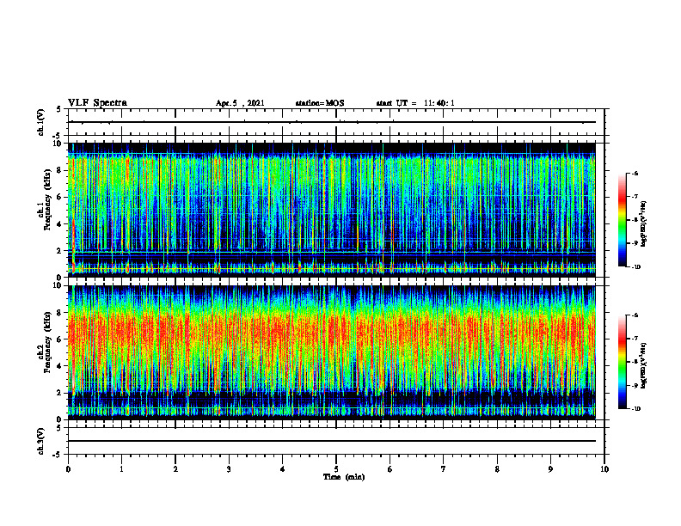Screen dimensions: 681x526
Task: Click inside the ch.2 spectrogram panel
Action: 332,352
